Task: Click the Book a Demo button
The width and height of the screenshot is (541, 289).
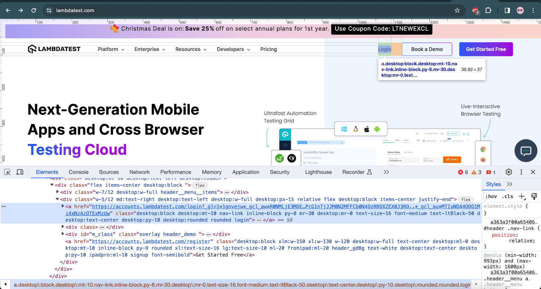Action: [x=427, y=49]
